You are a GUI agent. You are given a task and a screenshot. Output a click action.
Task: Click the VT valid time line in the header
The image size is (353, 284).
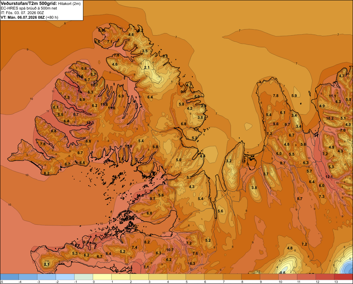[x=30, y=17]
